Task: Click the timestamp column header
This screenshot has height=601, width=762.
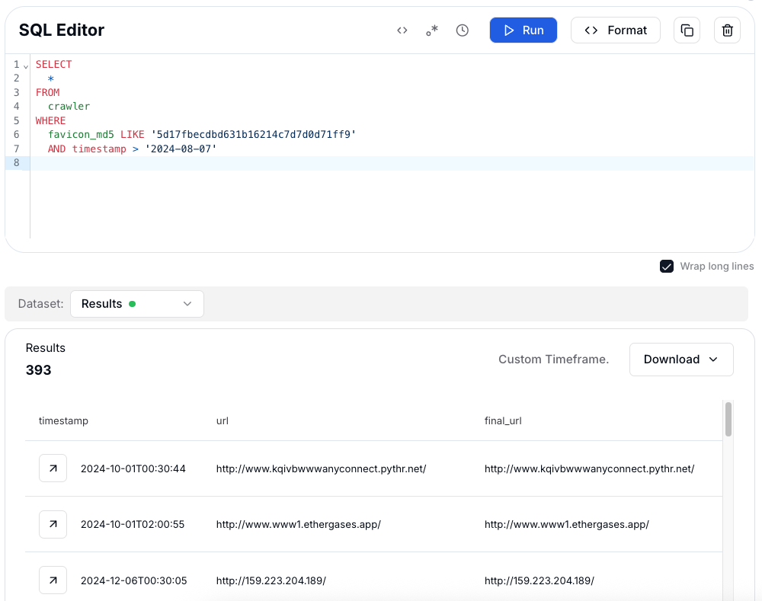Action: [64, 420]
